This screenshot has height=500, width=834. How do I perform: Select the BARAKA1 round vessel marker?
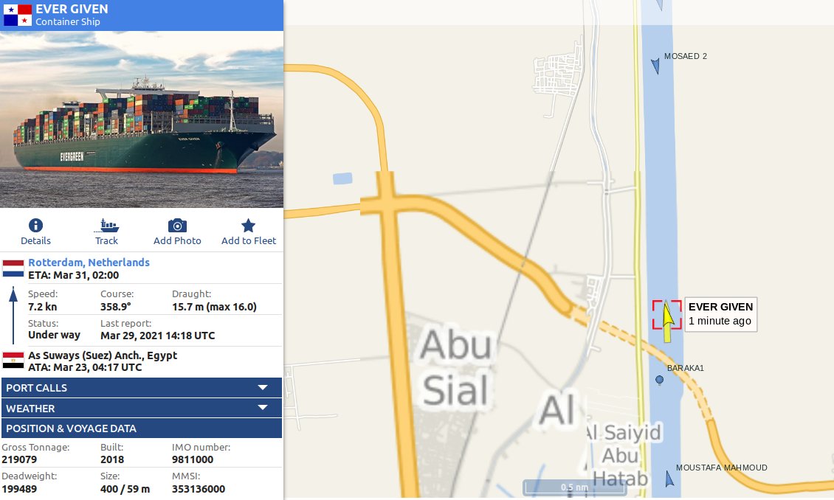(660, 380)
